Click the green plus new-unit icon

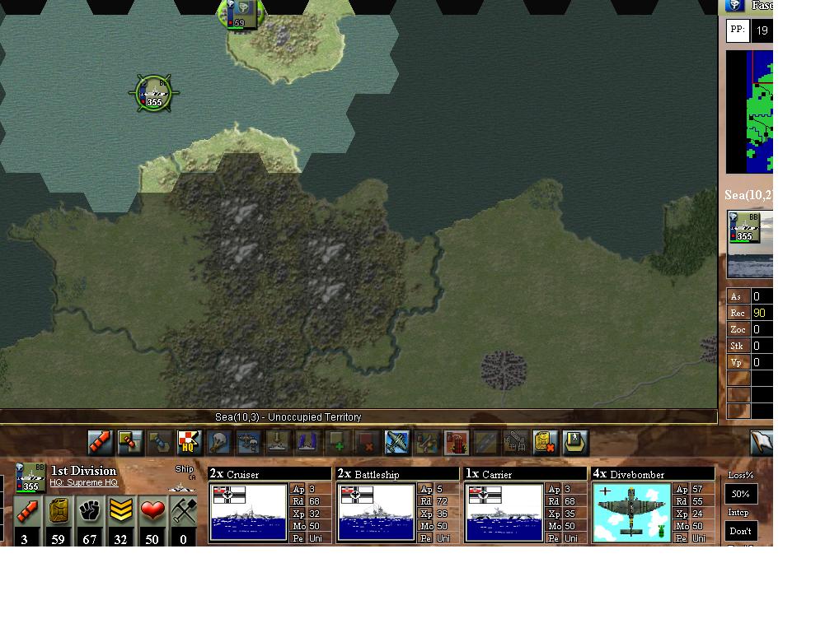(338, 443)
